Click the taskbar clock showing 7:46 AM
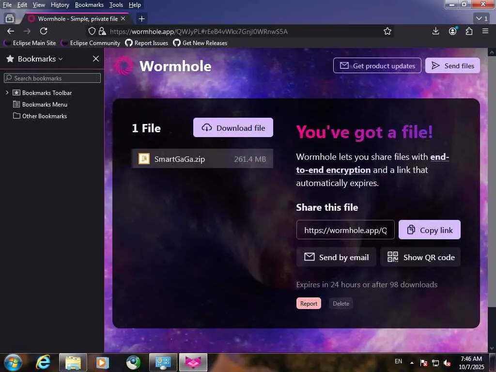Viewport: 496px width, 372px height. [471, 363]
